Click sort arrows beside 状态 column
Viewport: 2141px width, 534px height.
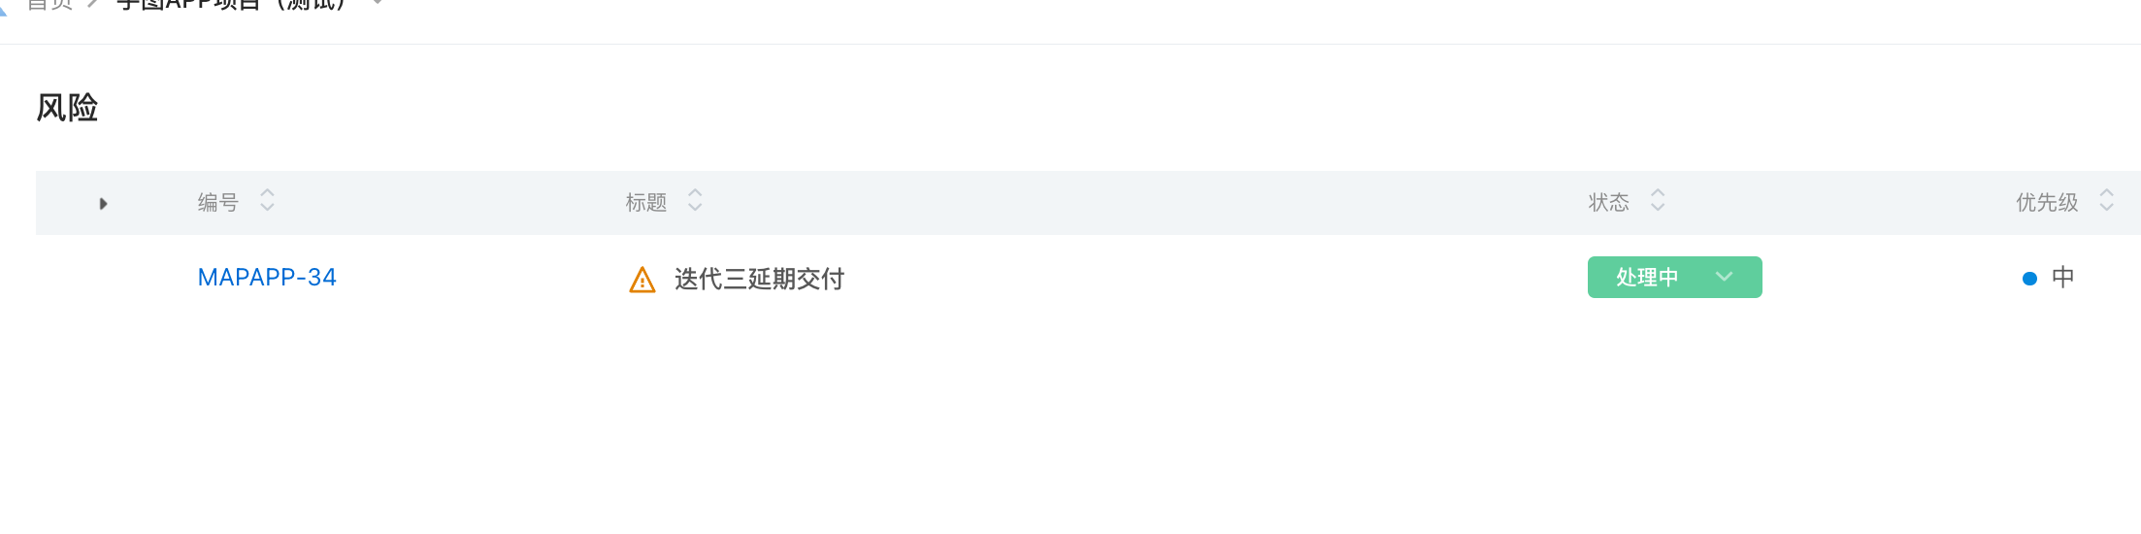tap(1658, 200)
